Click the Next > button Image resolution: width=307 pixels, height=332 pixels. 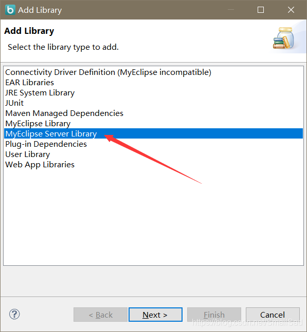click(155, 315)
